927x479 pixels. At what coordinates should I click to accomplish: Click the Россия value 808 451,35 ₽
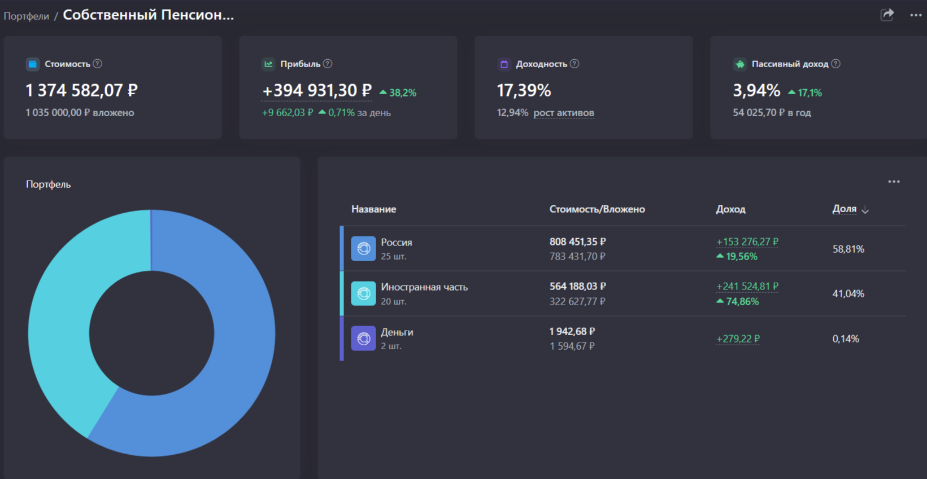577,241
